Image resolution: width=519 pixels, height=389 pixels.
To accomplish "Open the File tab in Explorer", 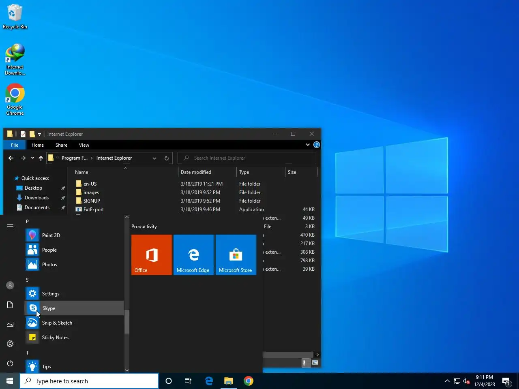I will [x=15, y=145].
